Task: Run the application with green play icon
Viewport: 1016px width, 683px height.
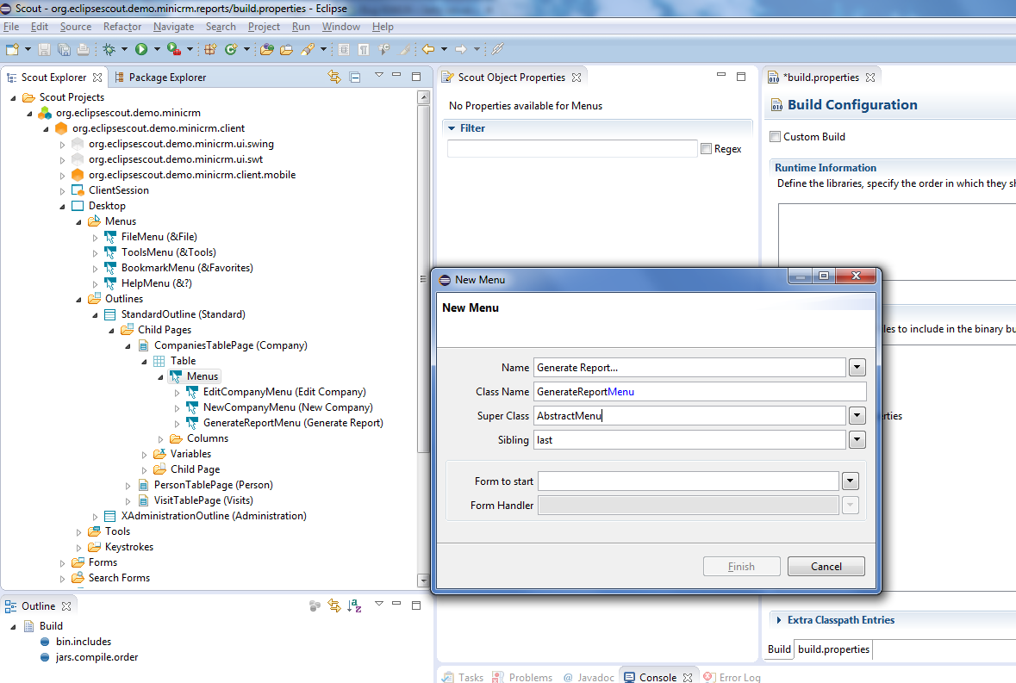Action: [141, 49]
